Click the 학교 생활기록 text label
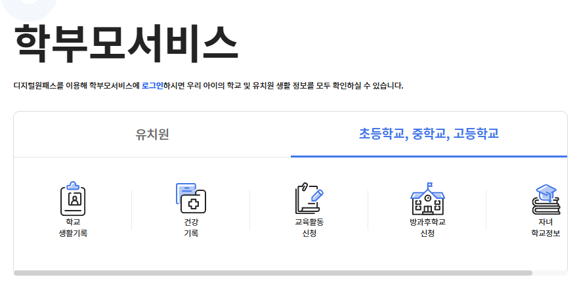 tap(73, 228)
